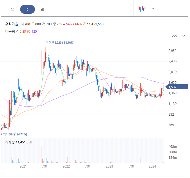Click the 우리기술 stock name
Screen dimensions: 190x178
tap(12, 24)
